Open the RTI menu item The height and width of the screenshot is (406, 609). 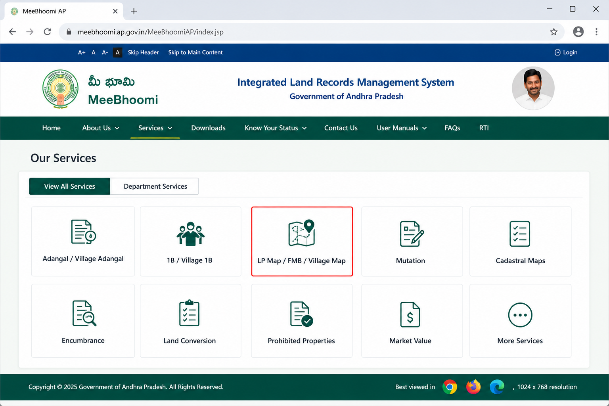[x=484, y=128]
